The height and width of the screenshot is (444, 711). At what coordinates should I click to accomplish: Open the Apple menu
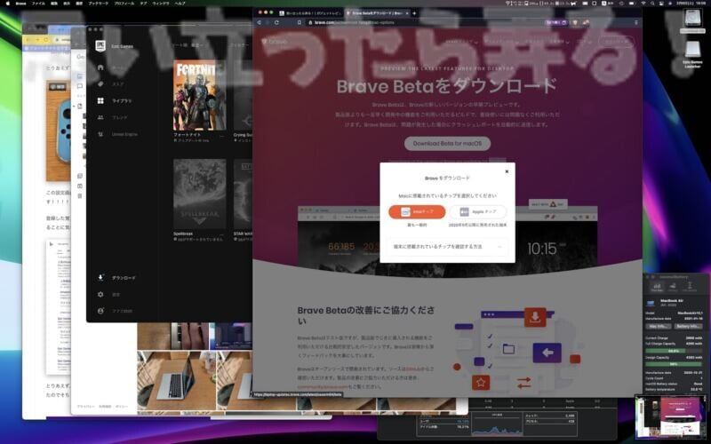[7, 4]
